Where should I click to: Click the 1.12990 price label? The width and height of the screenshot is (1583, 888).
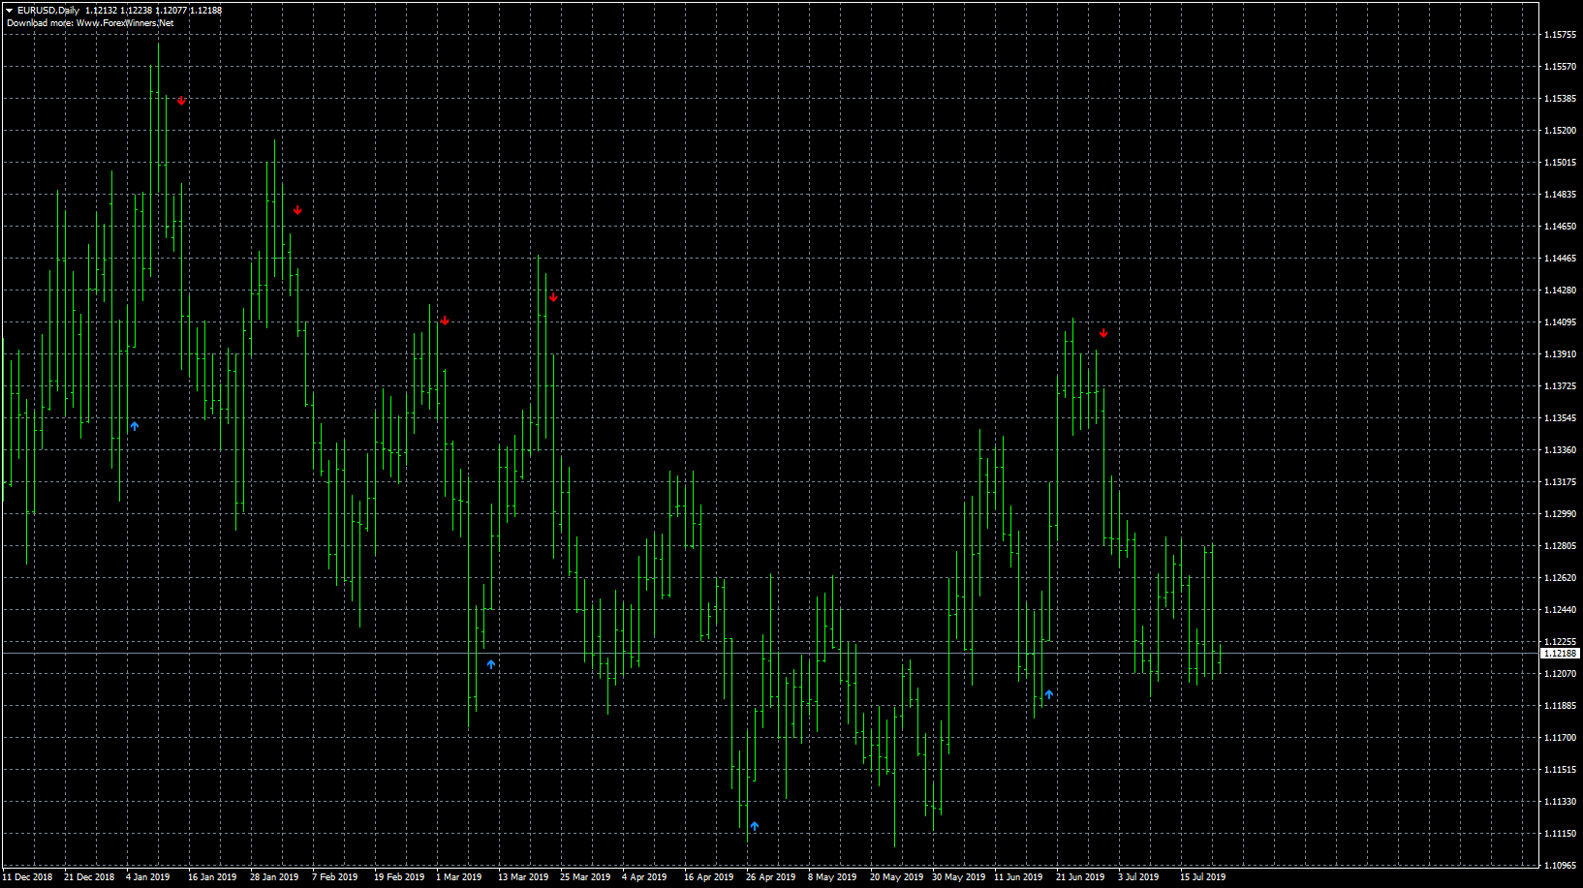click(x=1560, y=514)
